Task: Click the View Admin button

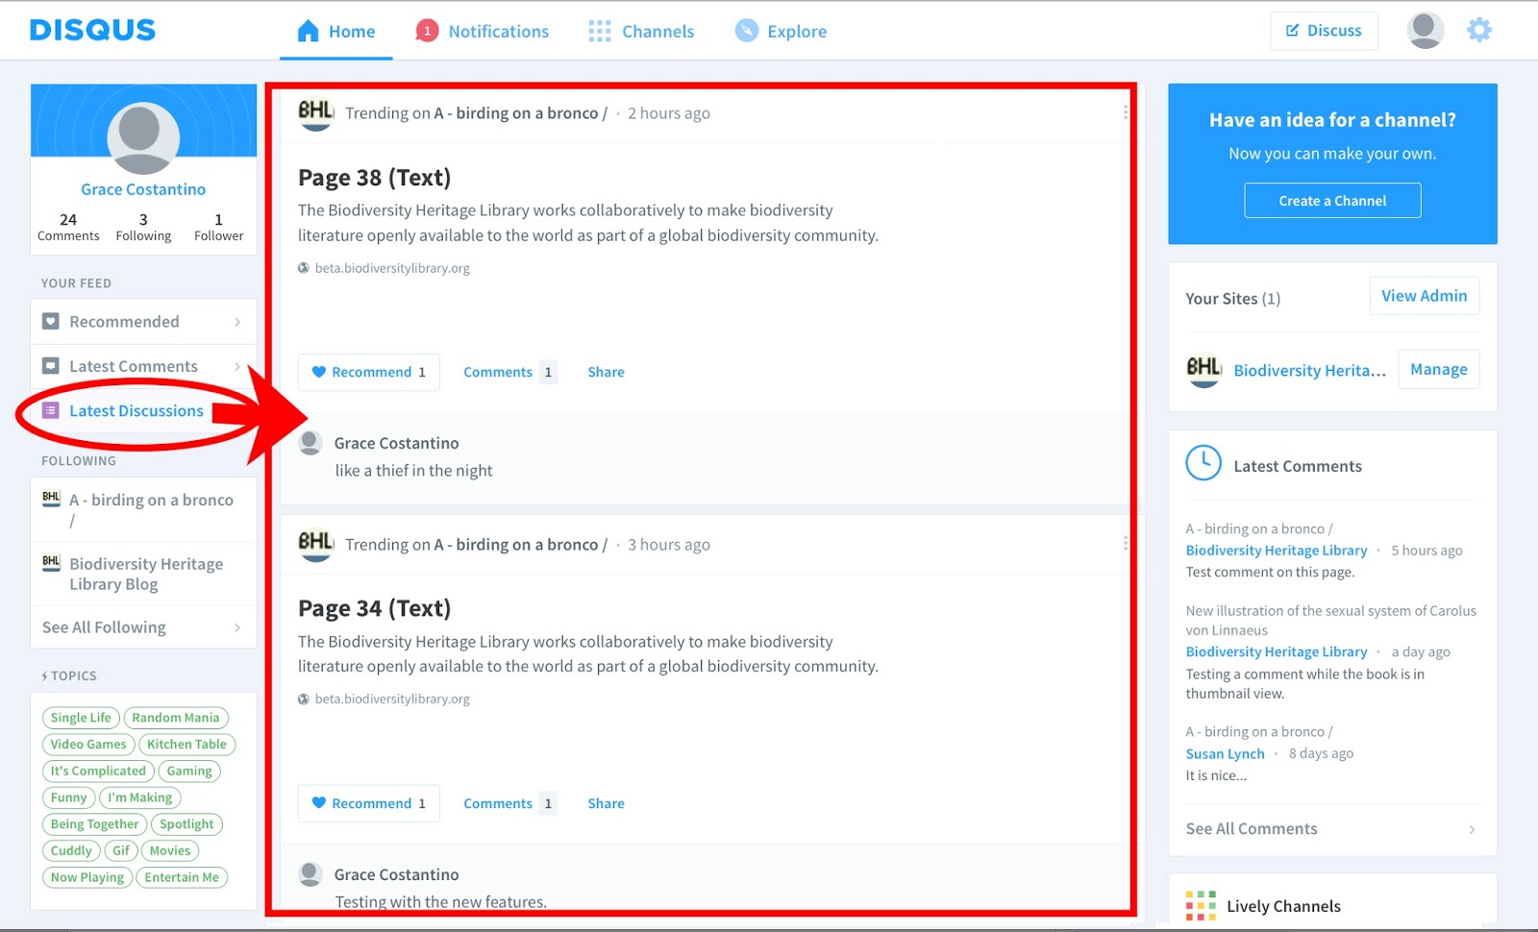Action: [x=1424, y=296]
